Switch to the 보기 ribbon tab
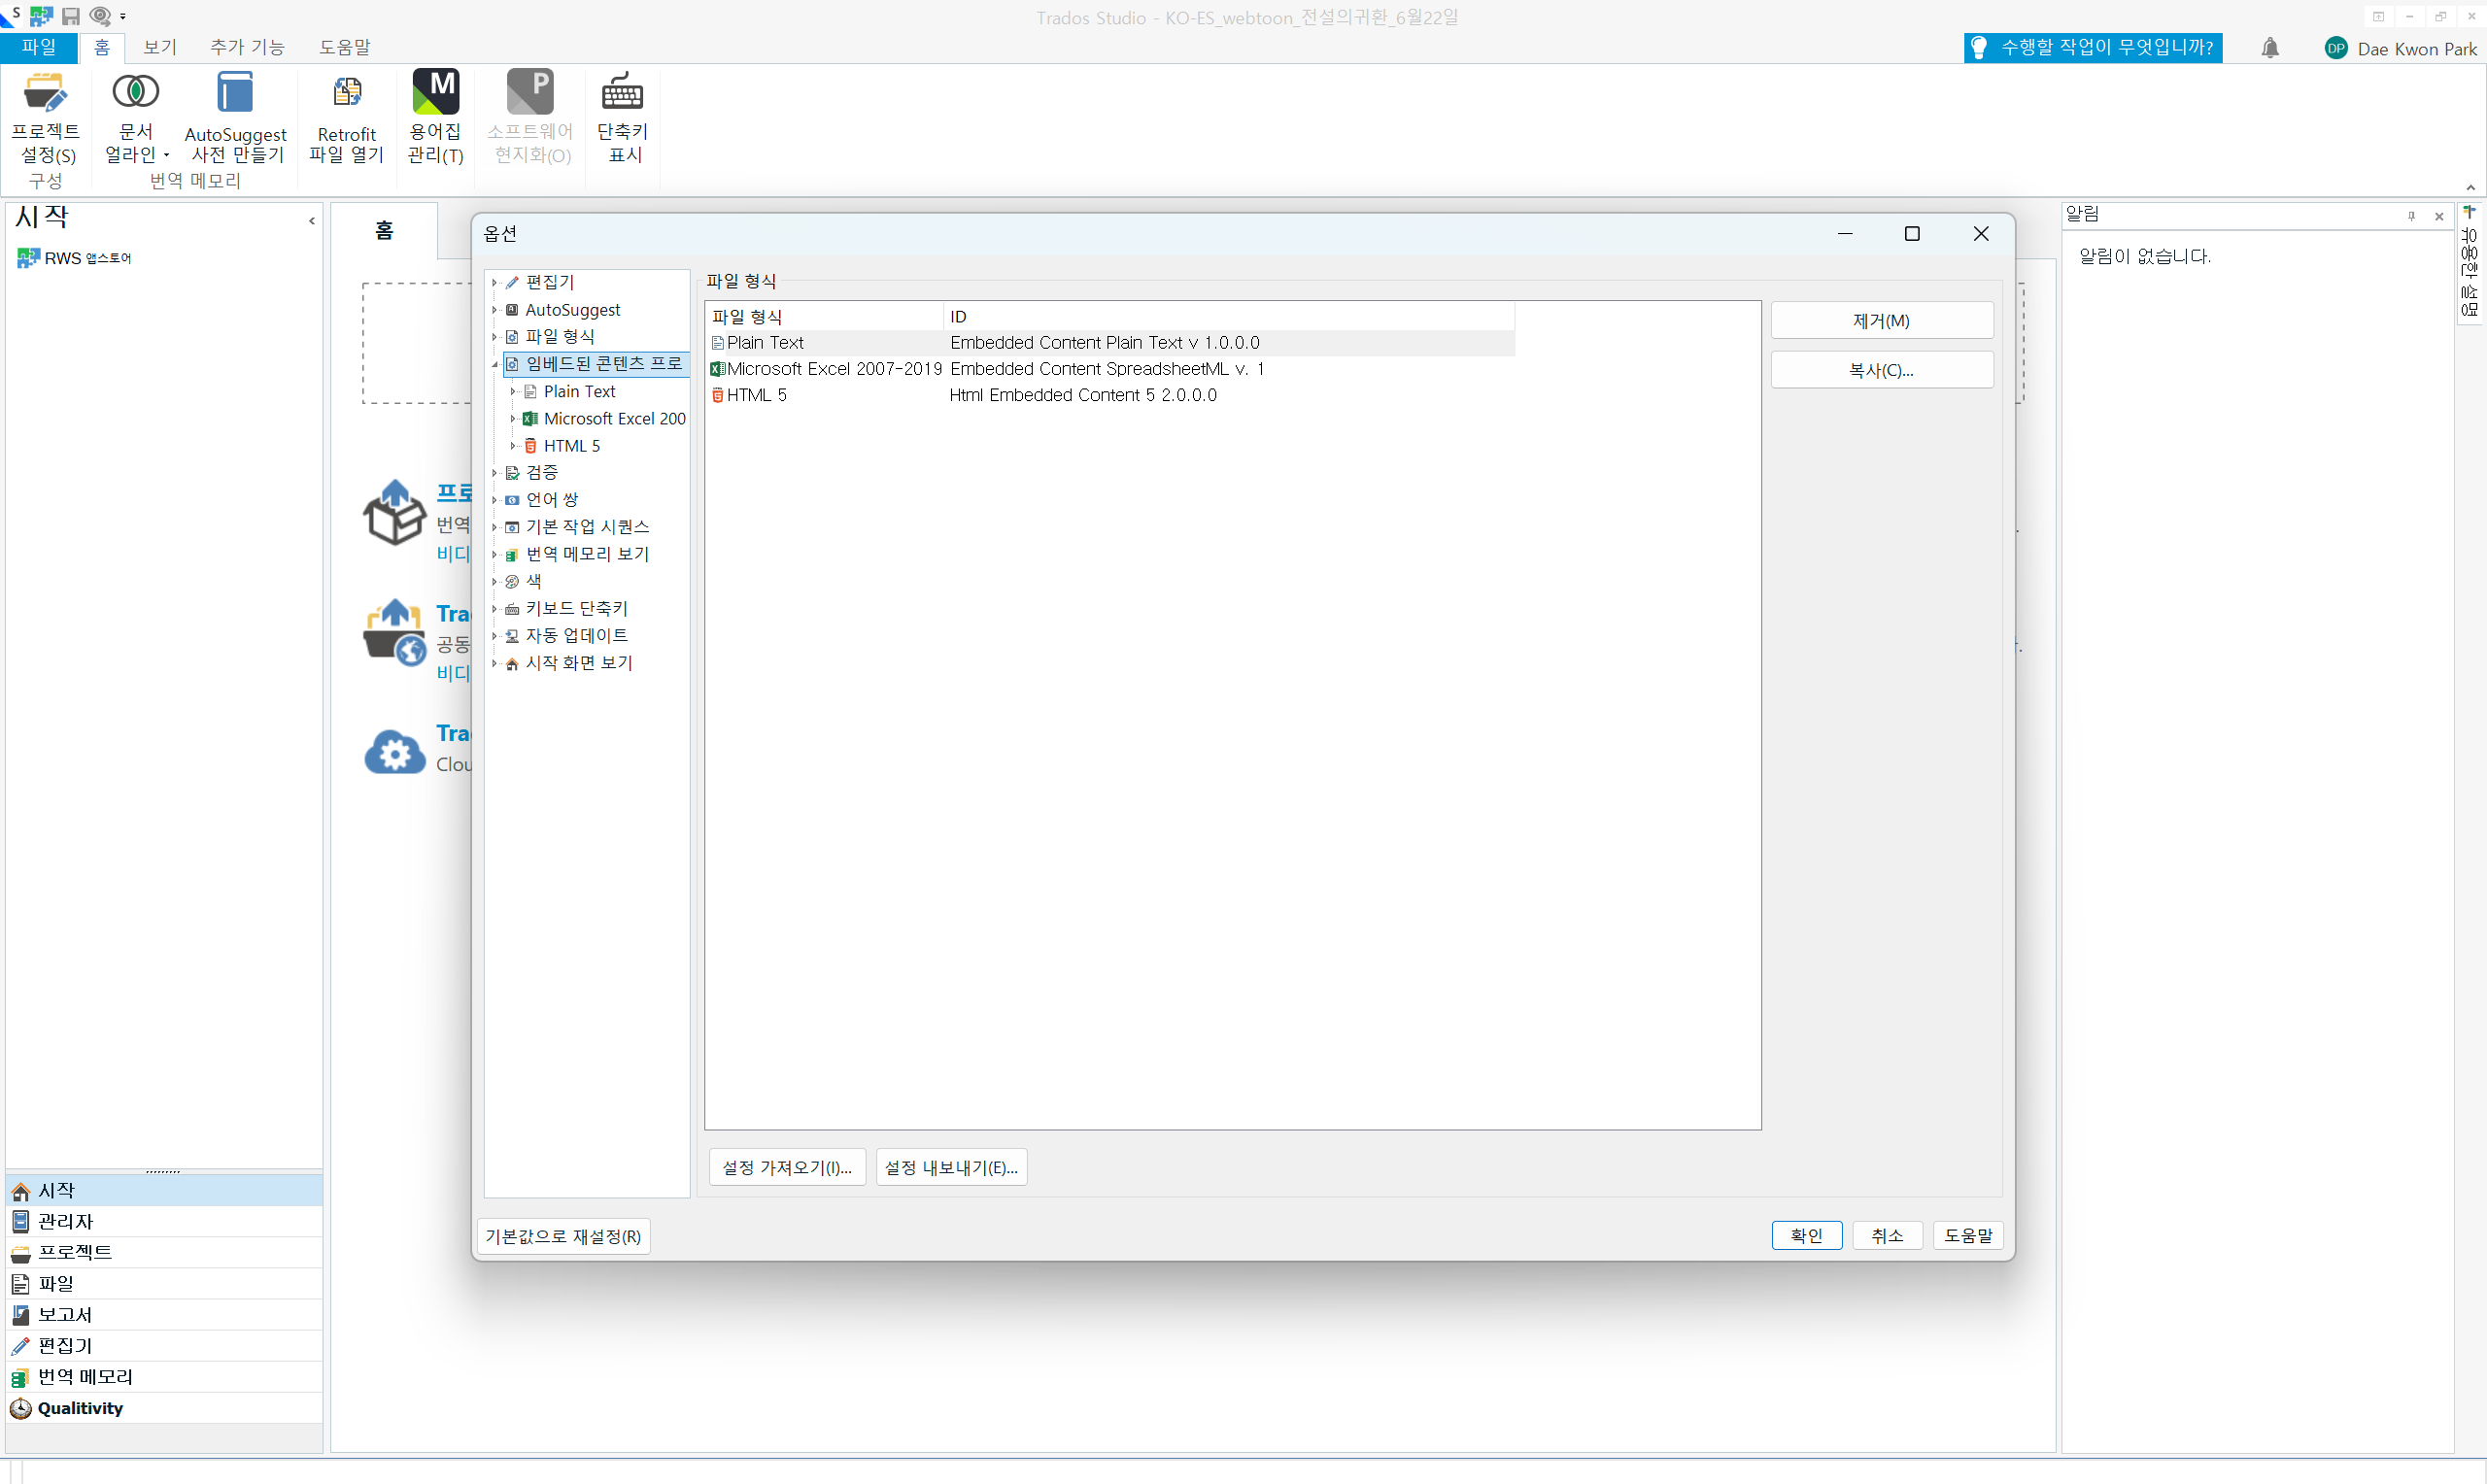This screenshot has width=2487, height=1484. 160,47
